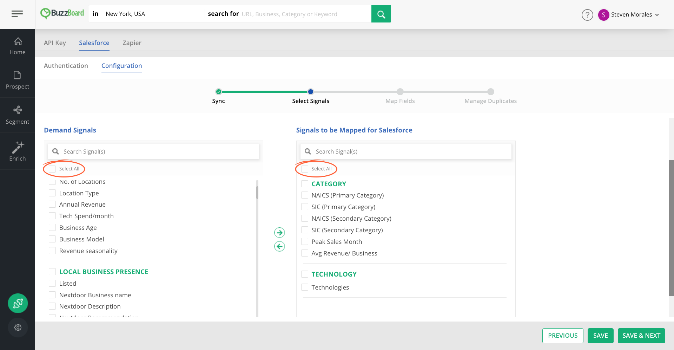Click the green integrations plug icon
The height and width of the screenshot is (350, 674).
[18, 303]
